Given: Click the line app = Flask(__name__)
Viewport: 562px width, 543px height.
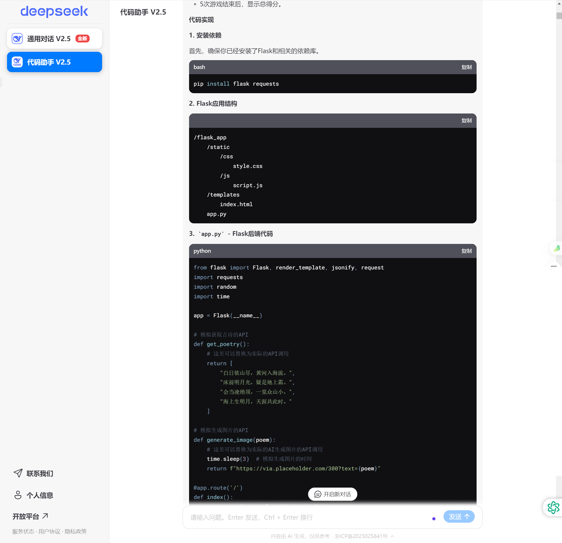Looking at the screenshot, I should (x=228, y=315).
